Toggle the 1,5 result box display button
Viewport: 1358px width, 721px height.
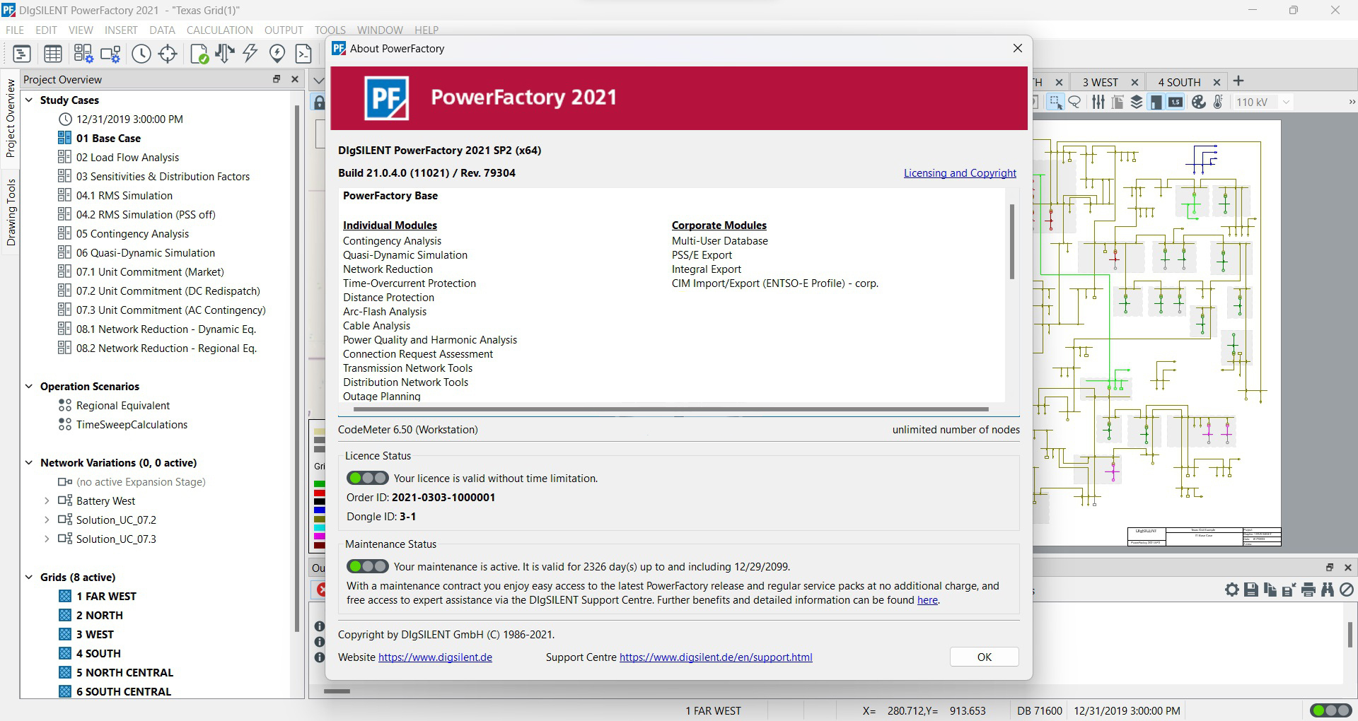[x=1176, y=102]
